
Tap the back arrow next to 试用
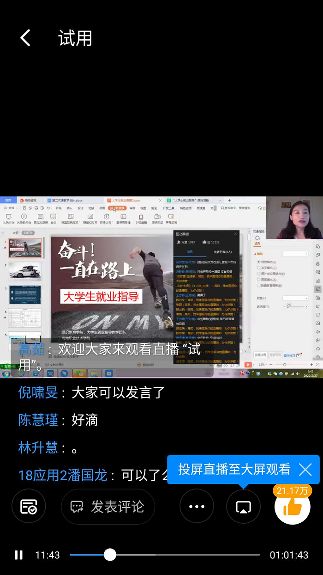pyautogui.click(x=25, y=38)
